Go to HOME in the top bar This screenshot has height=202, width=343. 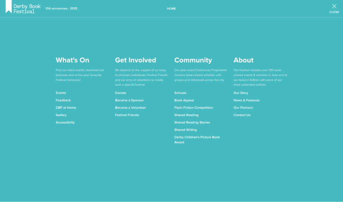pyautogui.click(x=171, y=9)
